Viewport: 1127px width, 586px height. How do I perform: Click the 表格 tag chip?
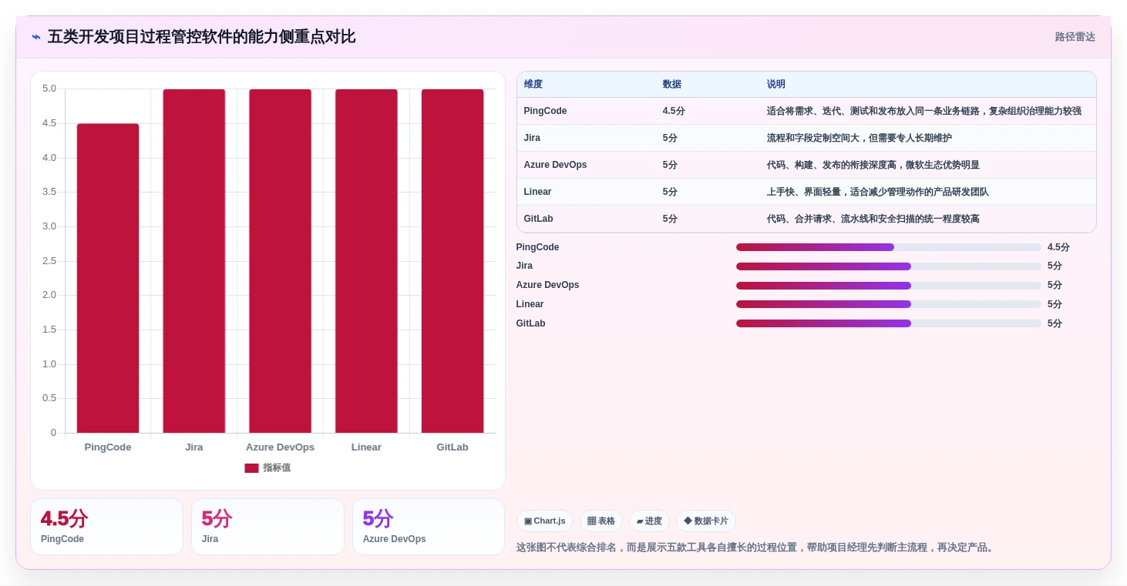(601, 521)
